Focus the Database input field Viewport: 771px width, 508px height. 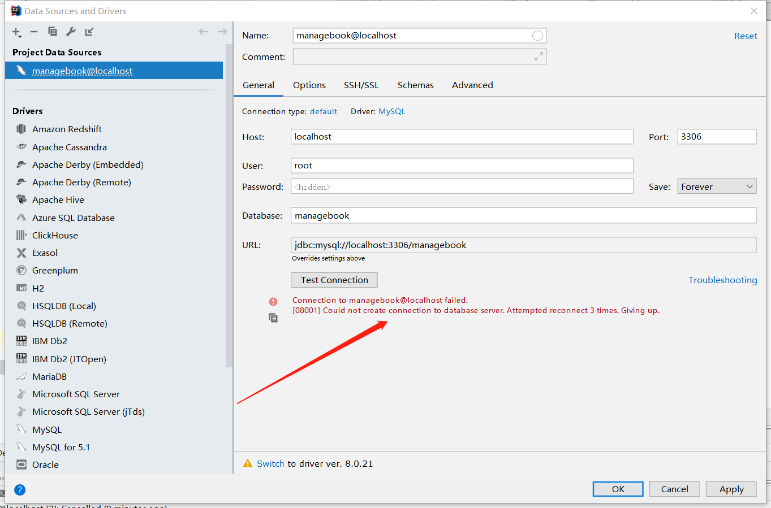[523, 215]
